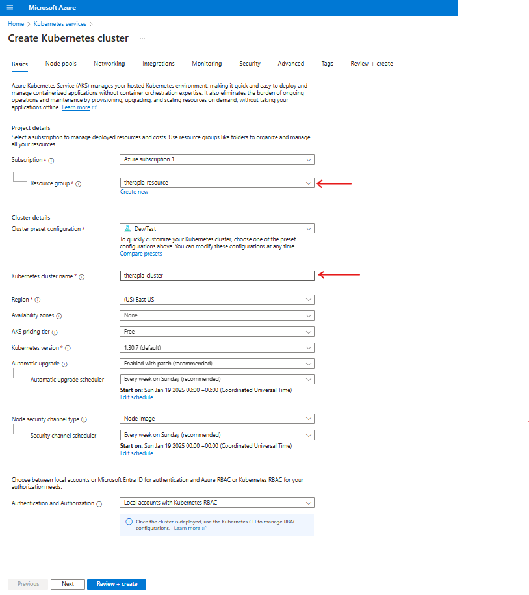Click the info icon beside Authentication and Authorization
This screenshot has width=529, height=595.
(99, 504)
